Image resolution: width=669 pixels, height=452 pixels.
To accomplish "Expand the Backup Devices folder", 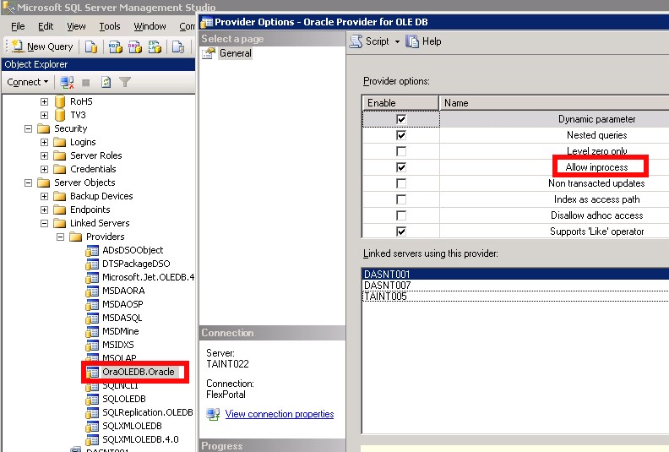I will (x=45, y=196).
